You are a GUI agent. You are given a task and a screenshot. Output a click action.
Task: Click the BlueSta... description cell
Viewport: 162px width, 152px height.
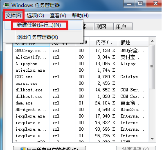click(132, 109)
